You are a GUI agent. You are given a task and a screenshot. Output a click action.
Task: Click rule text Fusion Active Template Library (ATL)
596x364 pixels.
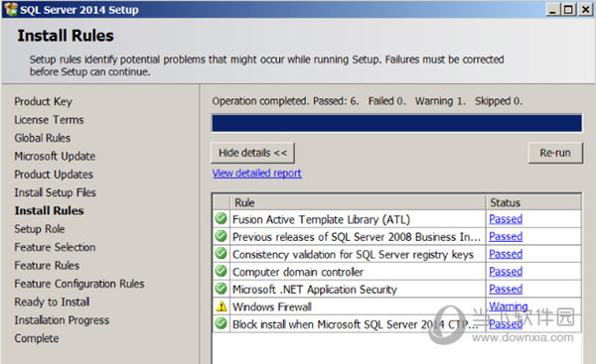(x=321, y=219)
